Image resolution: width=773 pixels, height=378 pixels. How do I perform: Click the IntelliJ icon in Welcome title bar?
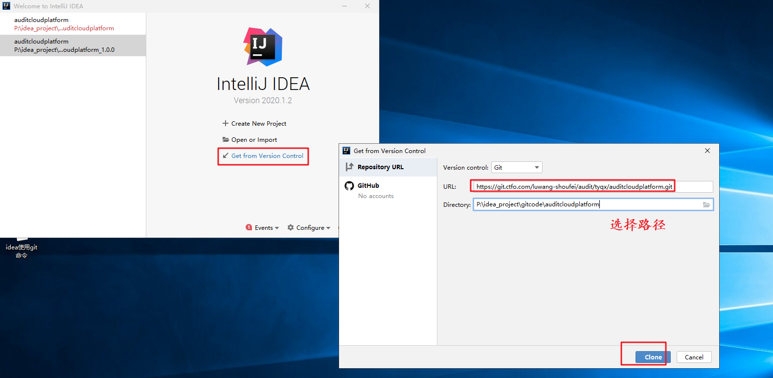6,6
